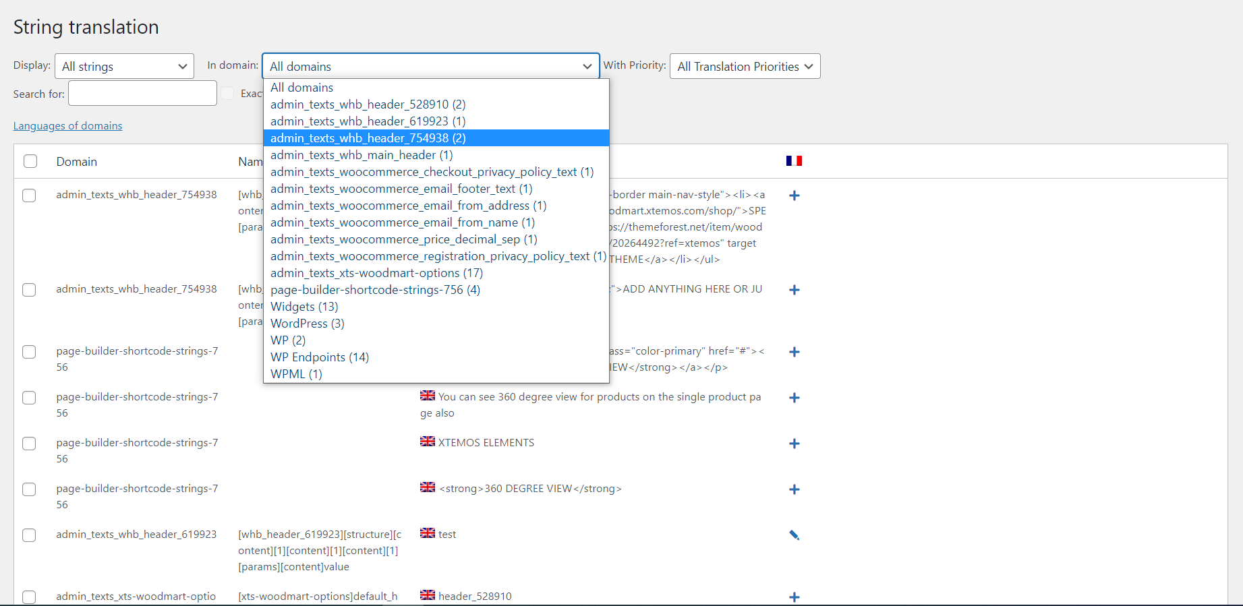The image size is (1243, 606).
Task: Click the French flag column icon
Action: pyautogui.click(x=794, y=161)
